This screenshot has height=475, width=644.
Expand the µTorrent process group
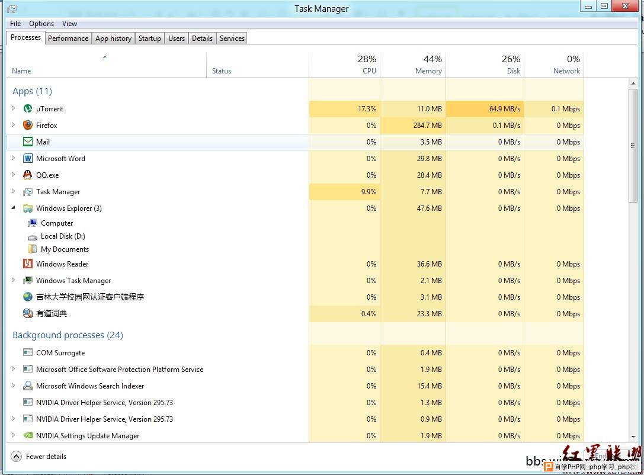click(x=14, y=109)
